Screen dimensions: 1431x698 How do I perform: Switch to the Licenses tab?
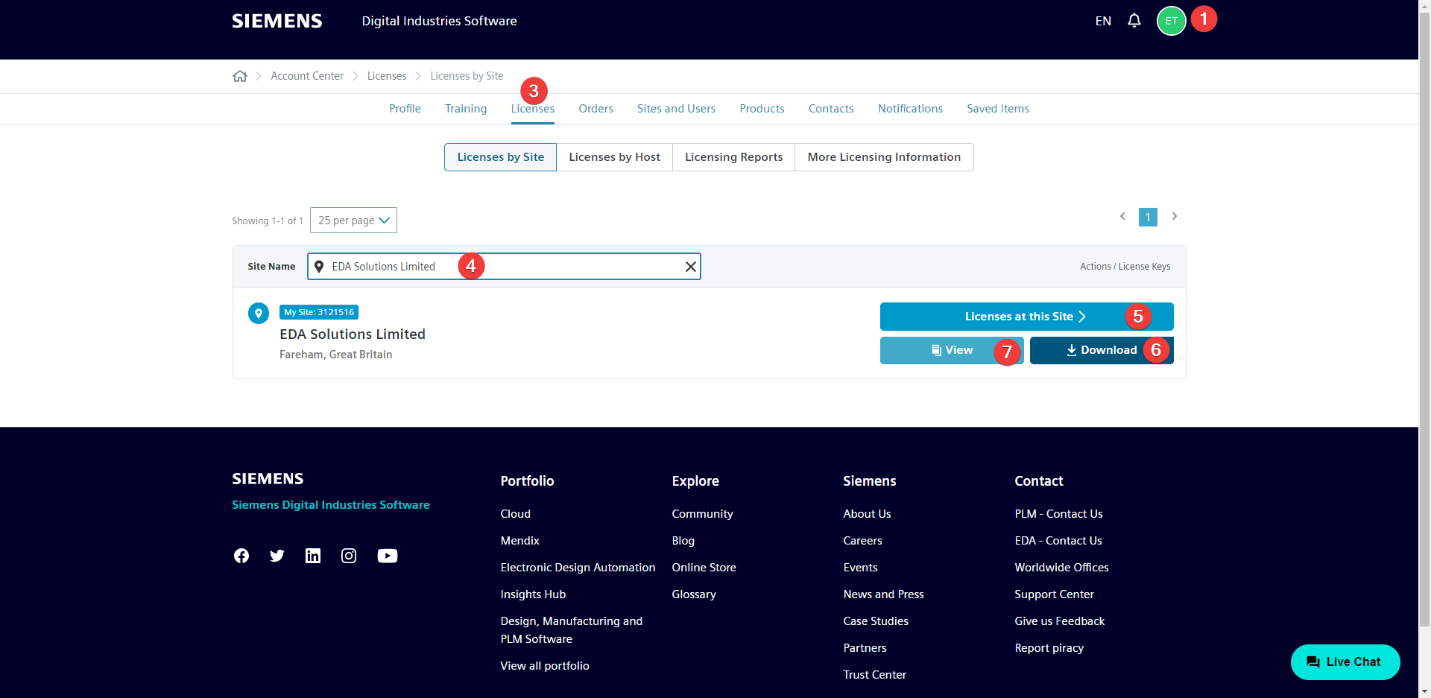533,109
